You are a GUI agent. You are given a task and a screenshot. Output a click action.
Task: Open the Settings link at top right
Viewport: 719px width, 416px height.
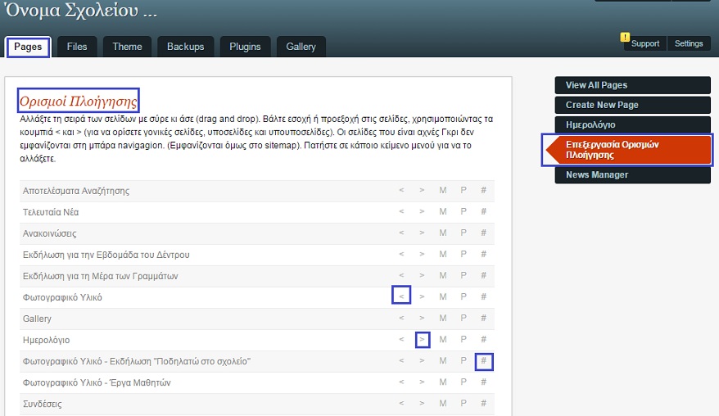[x=689, y=43]
